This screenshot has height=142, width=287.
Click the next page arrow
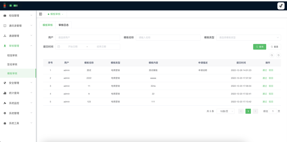(x=255, y=111)
